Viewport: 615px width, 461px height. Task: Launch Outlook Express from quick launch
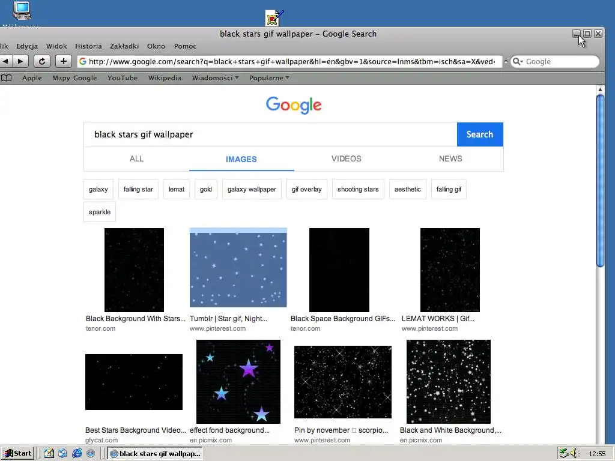click(x=62, y=453)
